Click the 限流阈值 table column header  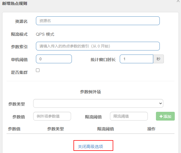coord(106,129)
